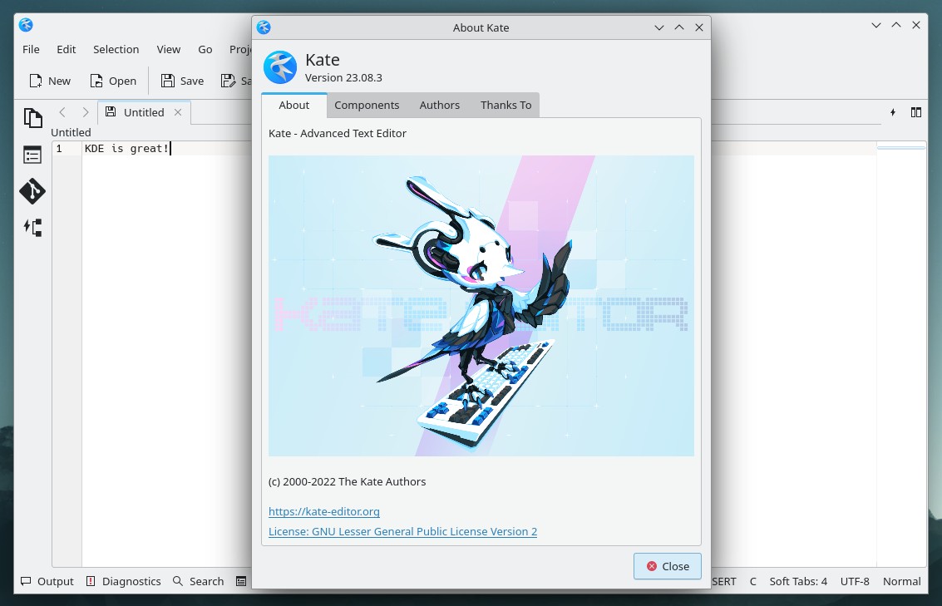Click the 'Kate - Advanced Text Editor' description

(x=337, y=133)
